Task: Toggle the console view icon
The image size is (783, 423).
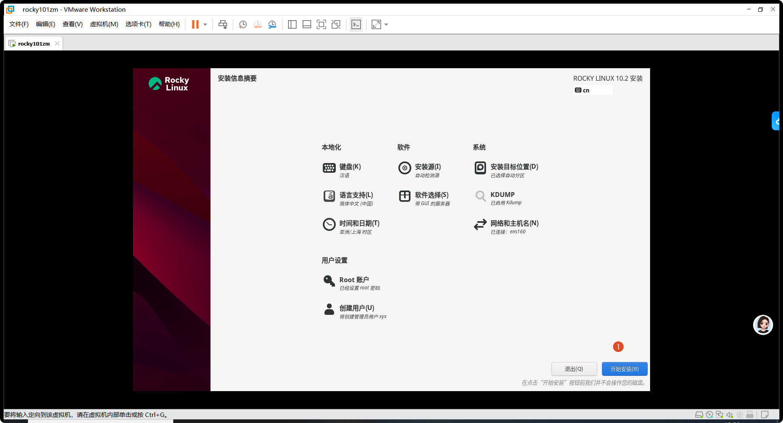Action: point(356,25)
